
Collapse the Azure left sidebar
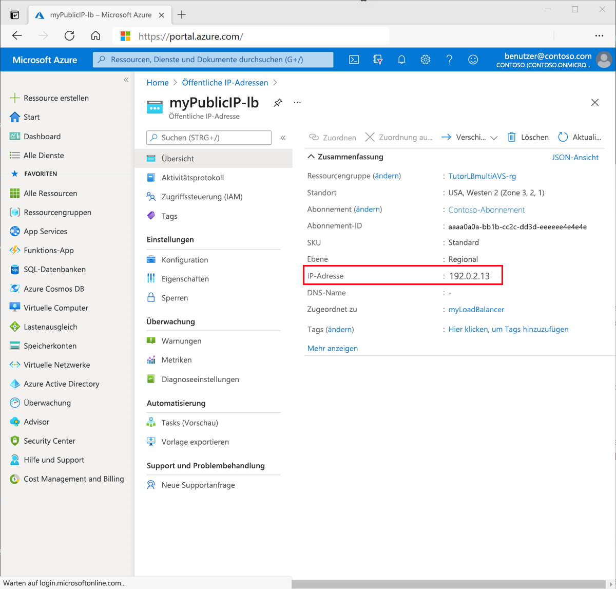(126, 80)
